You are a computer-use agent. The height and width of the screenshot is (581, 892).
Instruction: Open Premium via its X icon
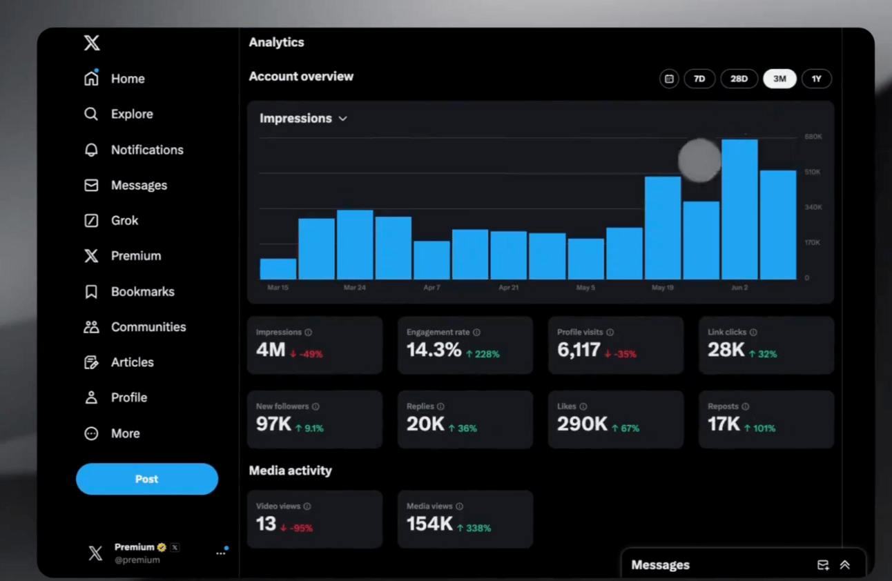(x=91, y=256)
